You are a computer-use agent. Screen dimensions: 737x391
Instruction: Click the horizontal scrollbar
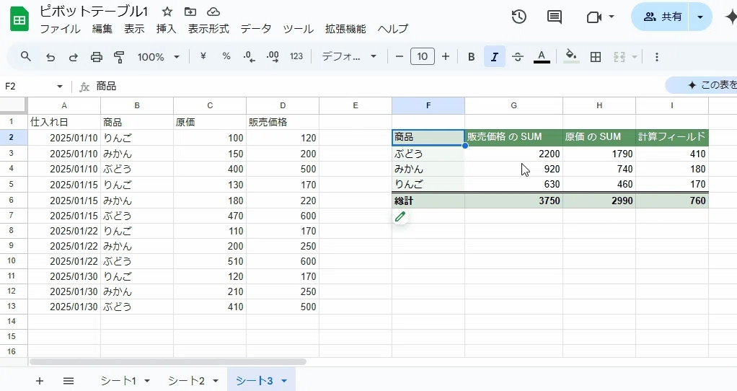click(168, 362)
